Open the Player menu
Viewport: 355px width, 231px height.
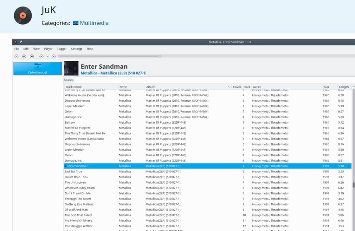[x=48, y=49]
